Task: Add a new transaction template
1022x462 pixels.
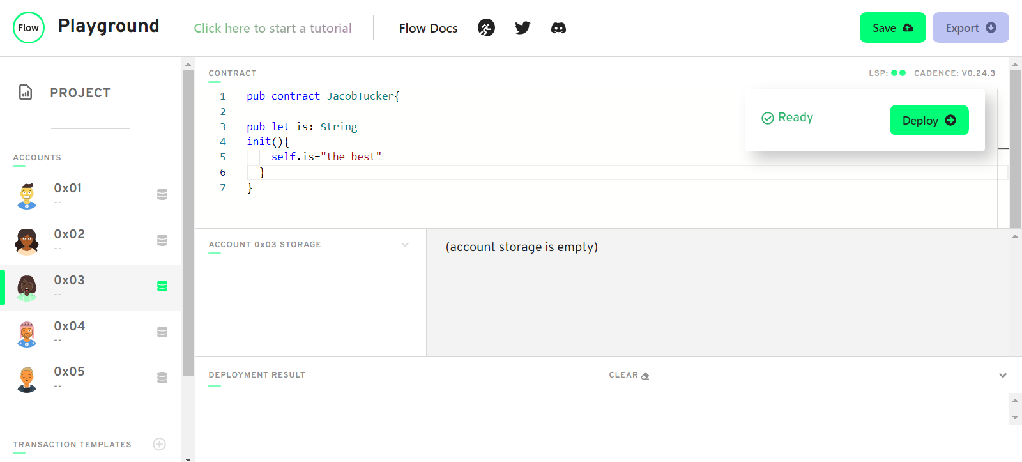Action: pyautogui.click(x=160, y=444)
